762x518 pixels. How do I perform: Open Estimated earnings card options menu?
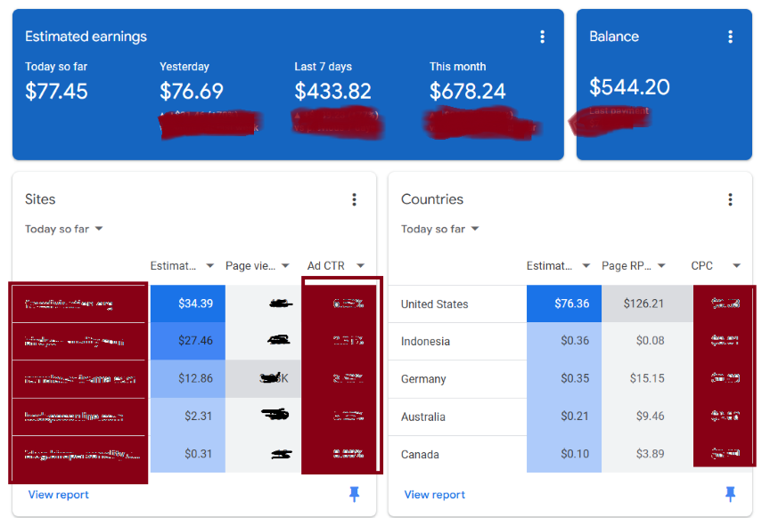tap(542, 36)
